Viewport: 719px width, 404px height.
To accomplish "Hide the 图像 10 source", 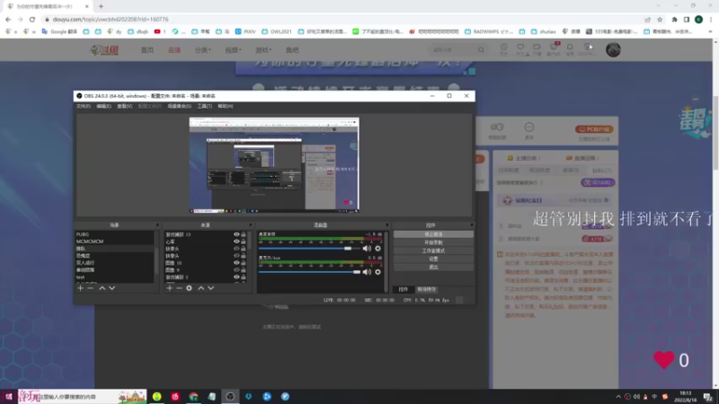I will (236, 263).
